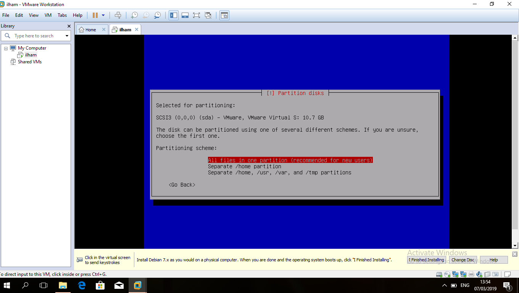This screenshot has width=519, height=293.
Task: Open Task View on the taskbar
Action: pos(44,285)
